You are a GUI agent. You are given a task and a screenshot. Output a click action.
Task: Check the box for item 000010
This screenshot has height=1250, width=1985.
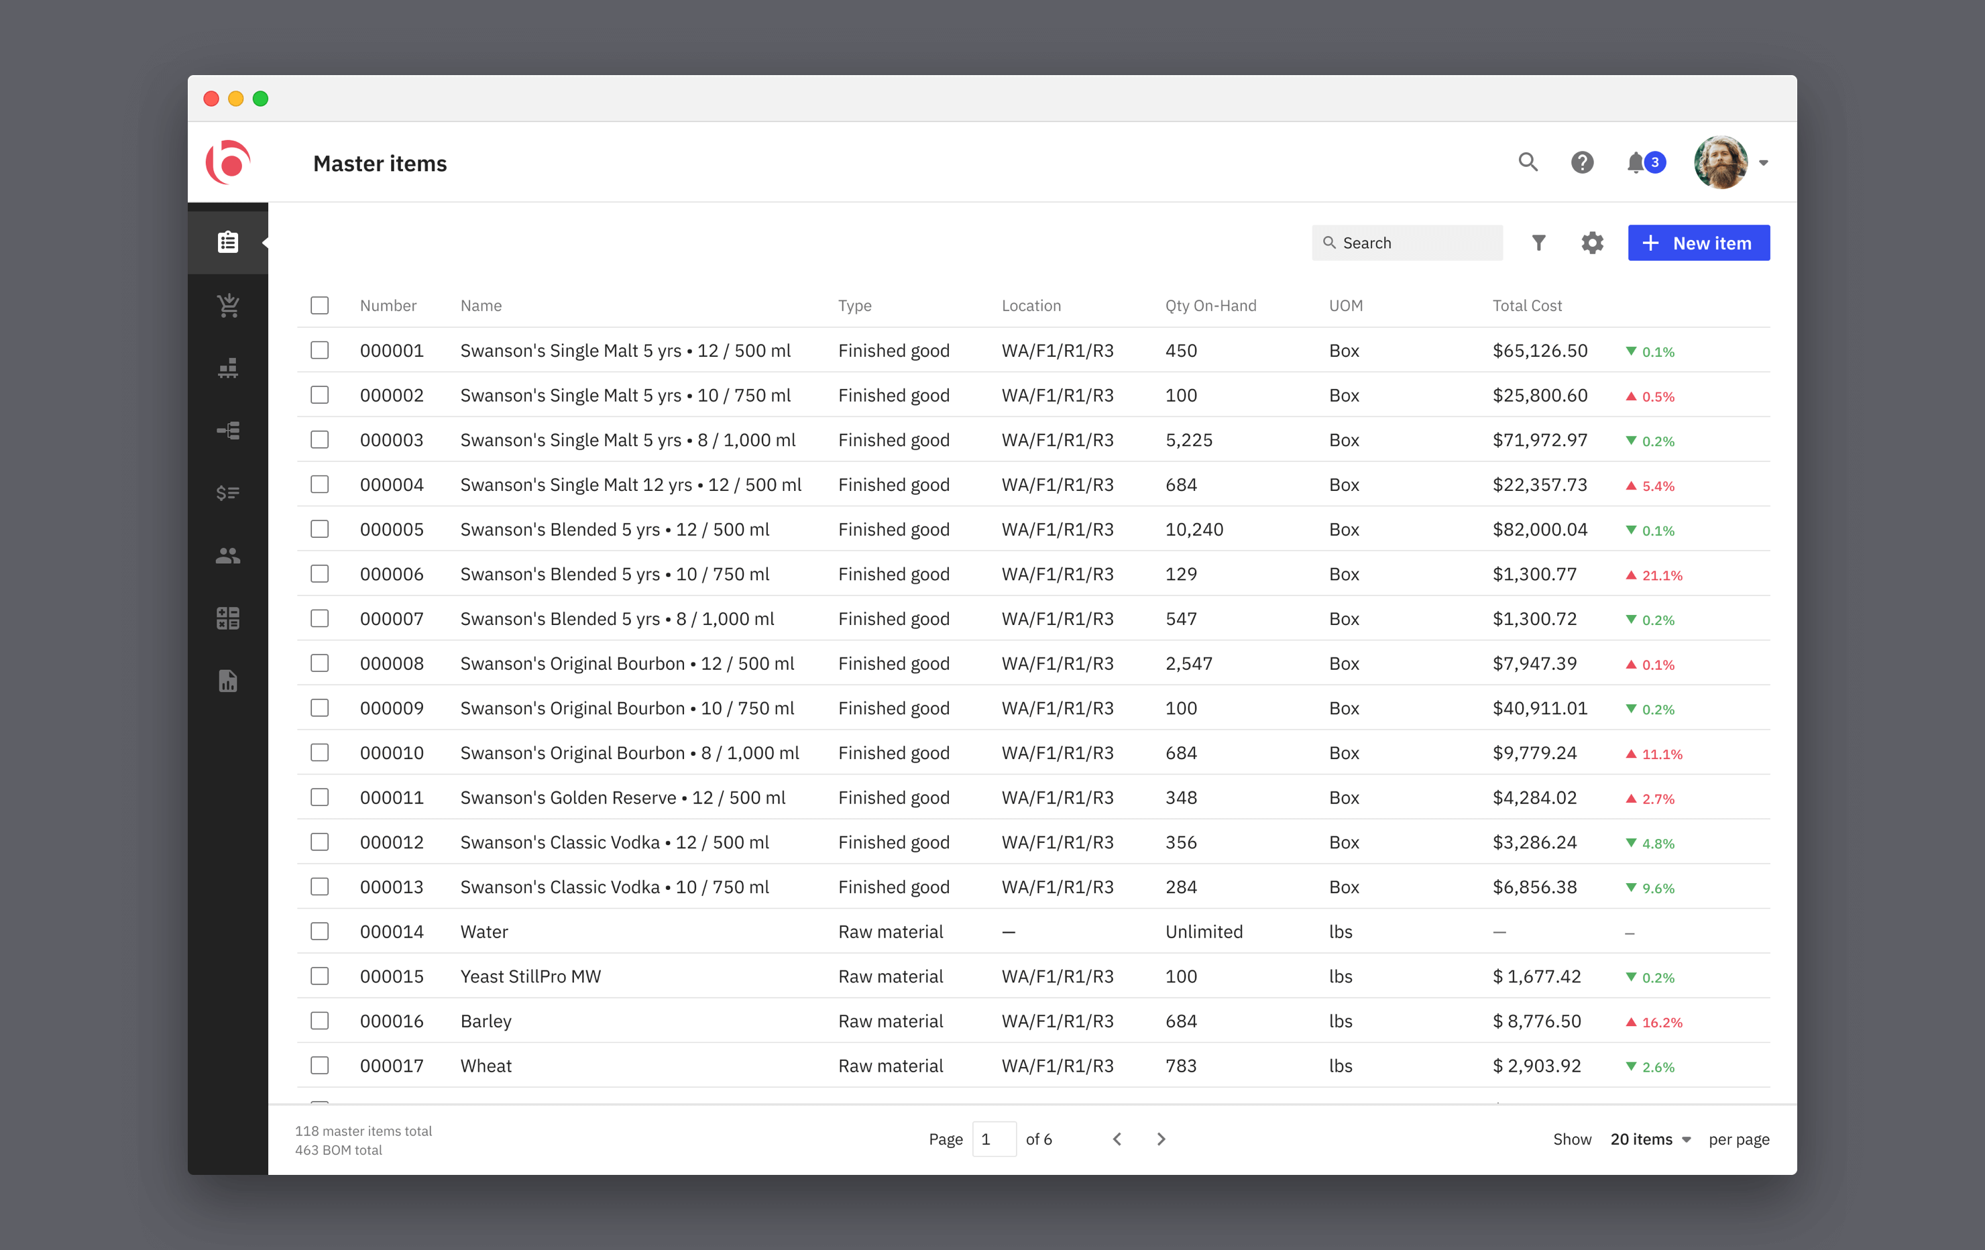click(x=320, y=752)
